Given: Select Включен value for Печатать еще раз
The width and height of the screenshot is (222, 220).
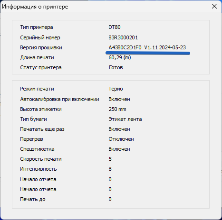Looking at the screenshot, I should [119, 129].
